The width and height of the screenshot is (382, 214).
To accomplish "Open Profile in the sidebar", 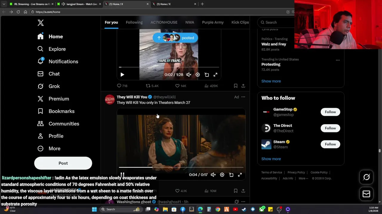I will pyautogui.click(x=50, y=136).
